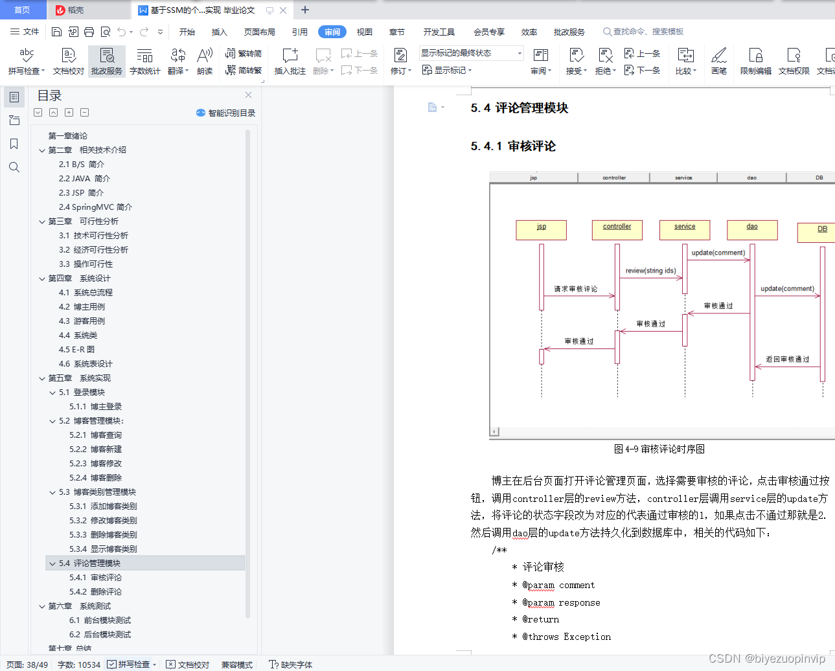Click 智能识别目录 link
This screenshot has height=671, width=835.
tap(226, 113)
